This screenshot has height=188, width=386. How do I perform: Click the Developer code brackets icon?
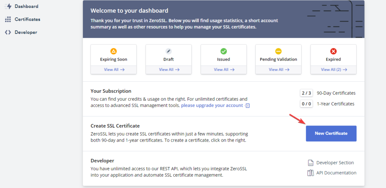[x=8, y=32]
